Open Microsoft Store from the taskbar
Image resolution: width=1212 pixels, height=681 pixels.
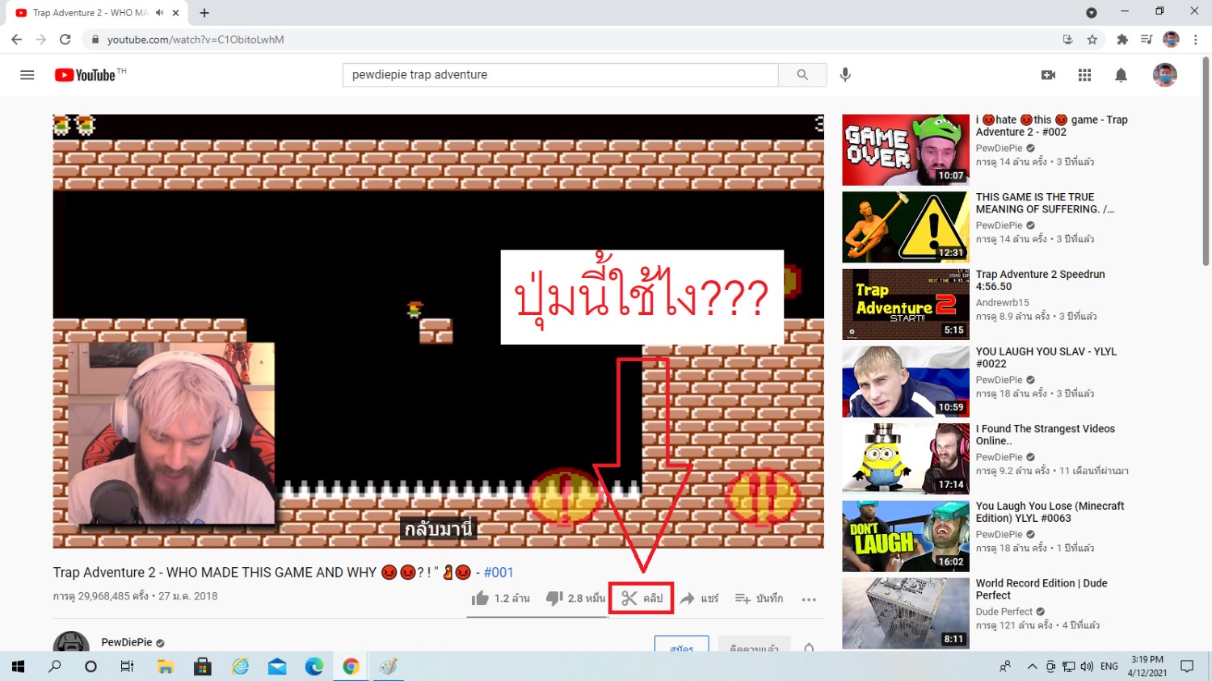point(203,666)
